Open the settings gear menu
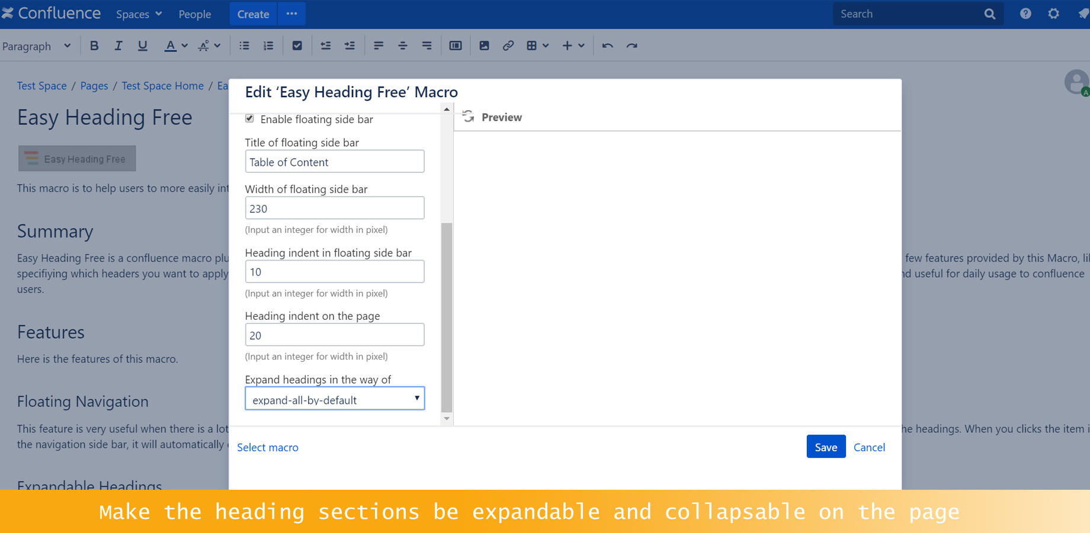Image resolution: width=1090 pixels, height=533 pixels. point(1053,14)
